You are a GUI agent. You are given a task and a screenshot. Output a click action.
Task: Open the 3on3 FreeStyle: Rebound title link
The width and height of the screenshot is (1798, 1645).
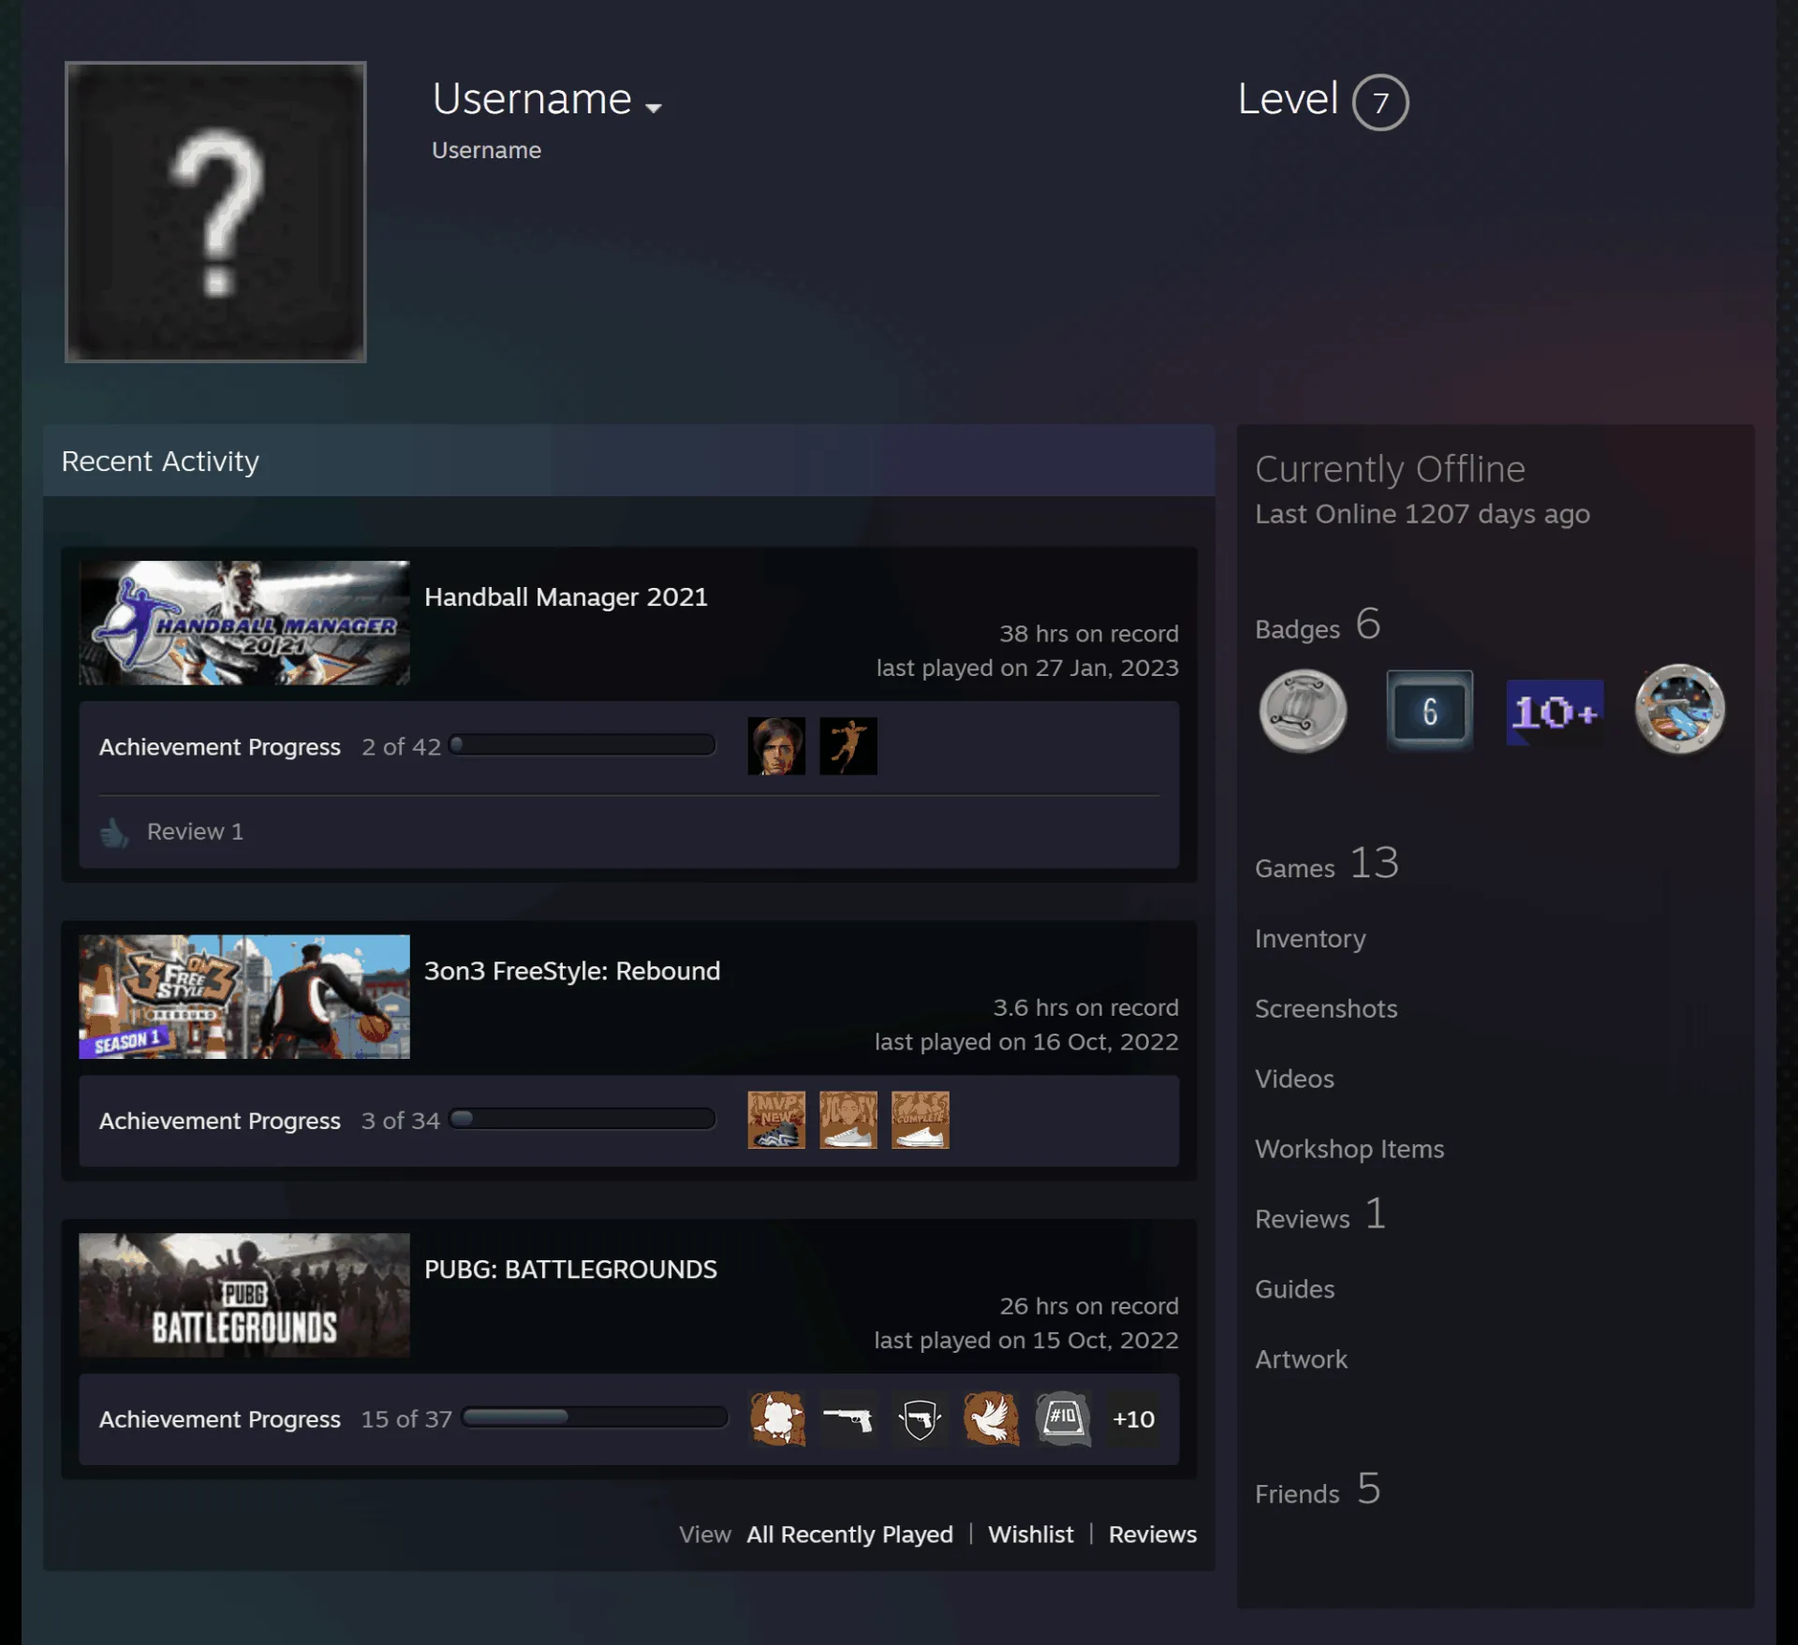click(572, 971)
